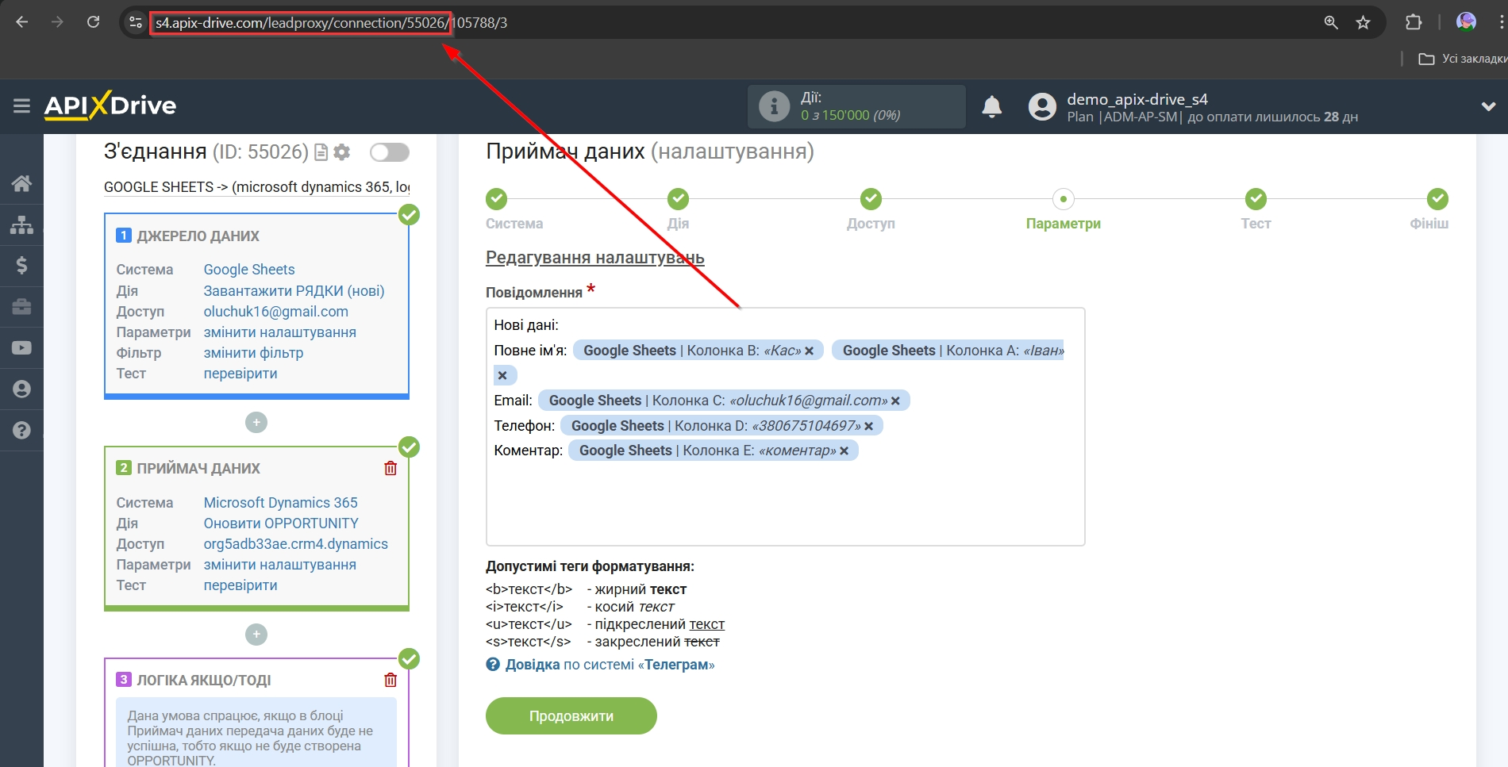Open connection settings gear icon
1508x767 pixels.
[x=342, y=152]
